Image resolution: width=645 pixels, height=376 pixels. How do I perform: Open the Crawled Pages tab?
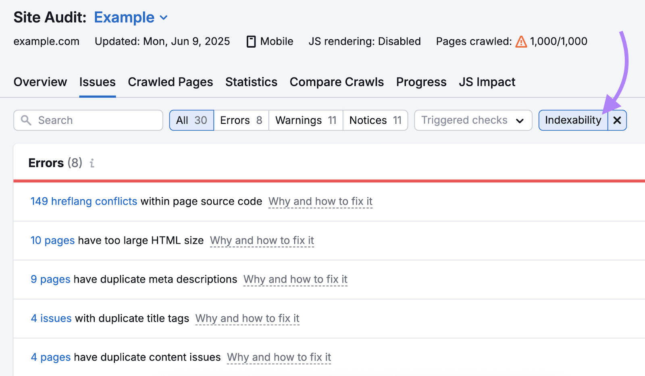click(170, 82)
